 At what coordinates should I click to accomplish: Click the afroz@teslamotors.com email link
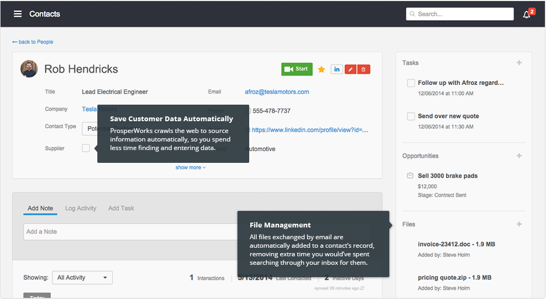pyautogui.click(x=276, y=92)
